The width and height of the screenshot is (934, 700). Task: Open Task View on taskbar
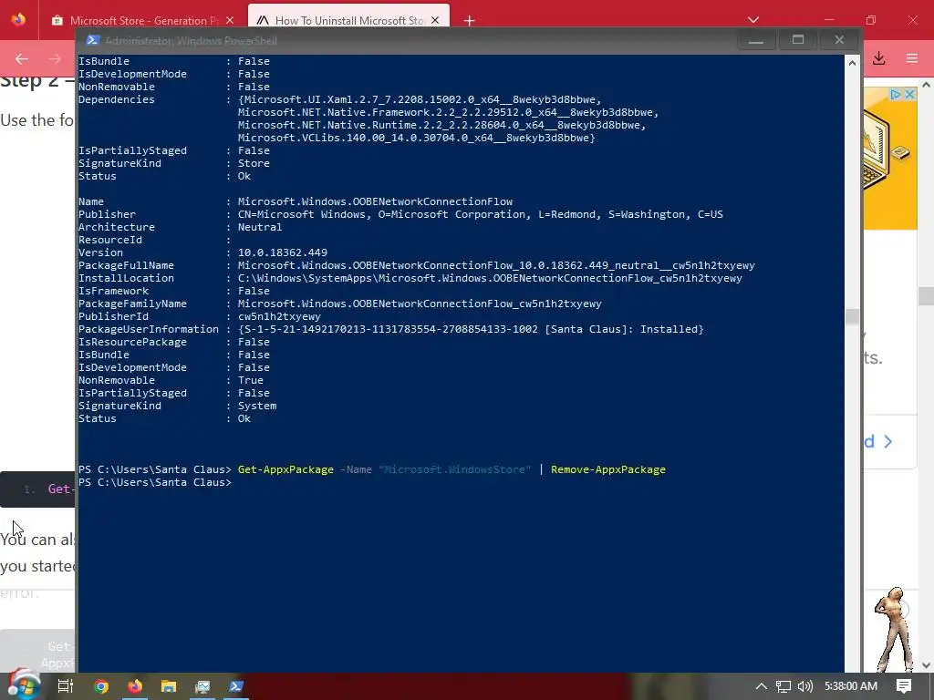pos(65,685)
